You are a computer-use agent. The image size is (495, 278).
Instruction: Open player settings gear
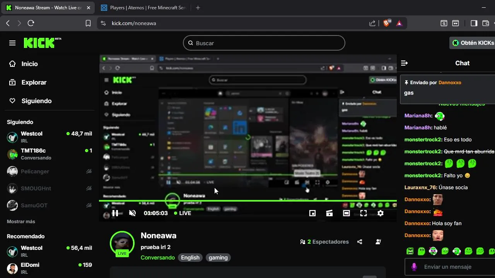click(381, 213)
